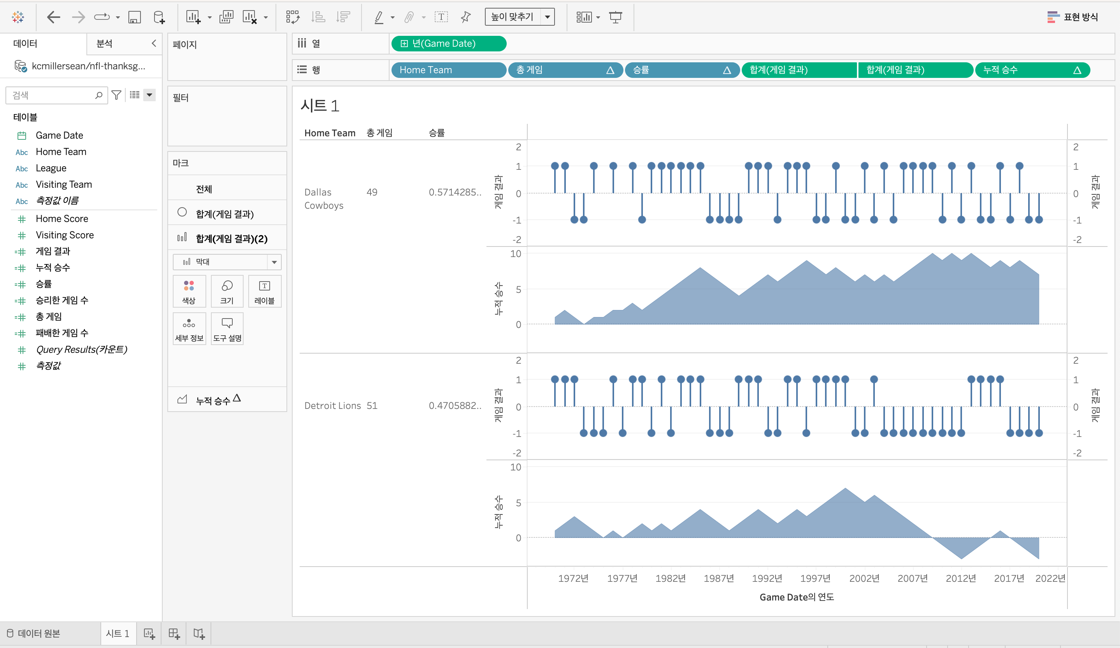Open the 도구 설명 tooltip marks button
The height and width of the screenshot is (648, 1120).
tap(227, 329)
